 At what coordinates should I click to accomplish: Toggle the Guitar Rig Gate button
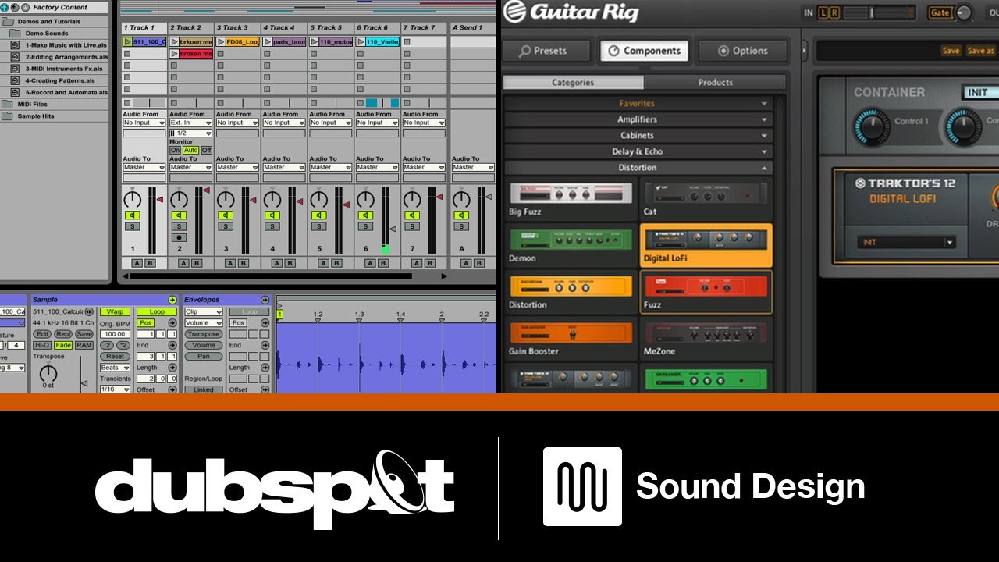[x=940, y=12]
